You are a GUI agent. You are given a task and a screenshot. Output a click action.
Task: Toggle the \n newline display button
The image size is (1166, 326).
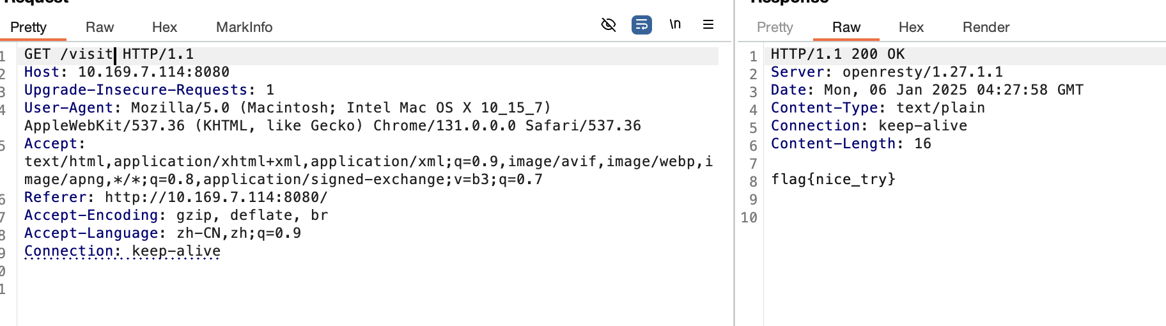(675, 25)
